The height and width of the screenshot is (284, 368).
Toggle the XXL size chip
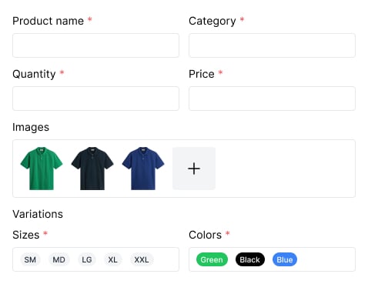(142, 259)
